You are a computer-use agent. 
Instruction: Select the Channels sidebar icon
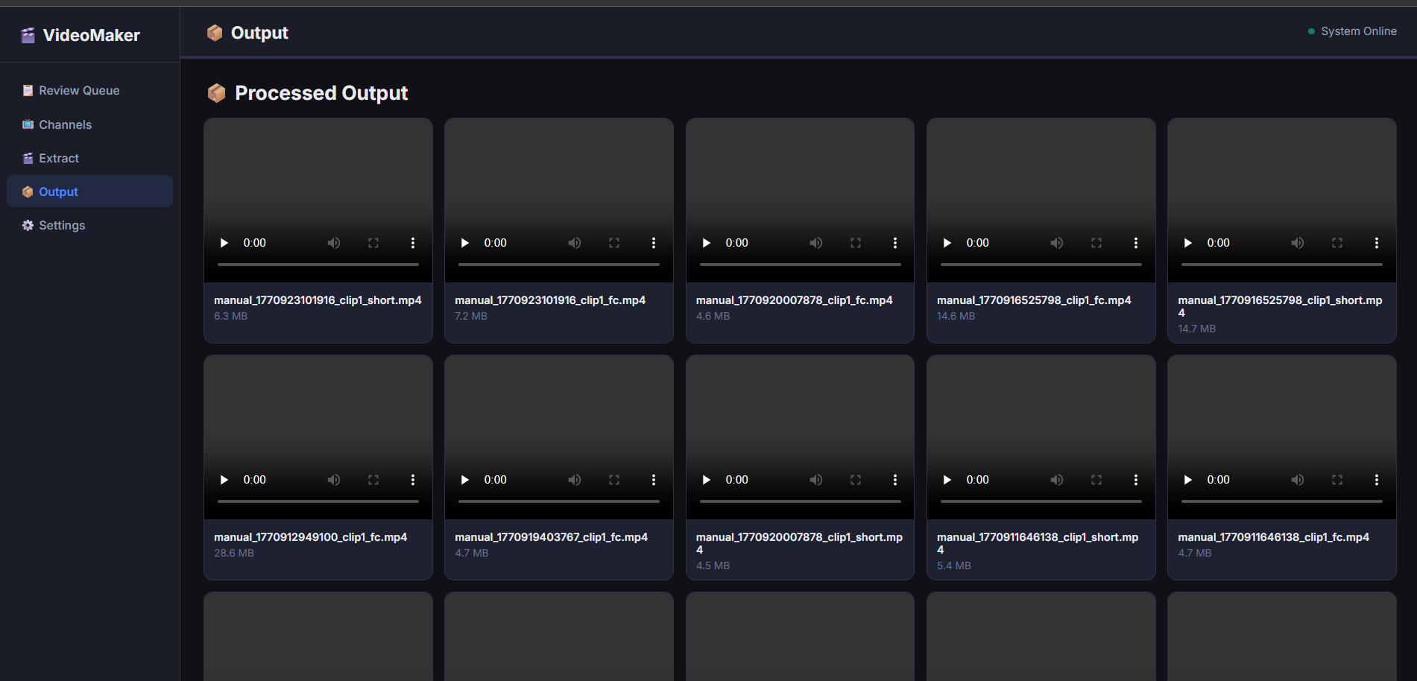click(27, 124)
